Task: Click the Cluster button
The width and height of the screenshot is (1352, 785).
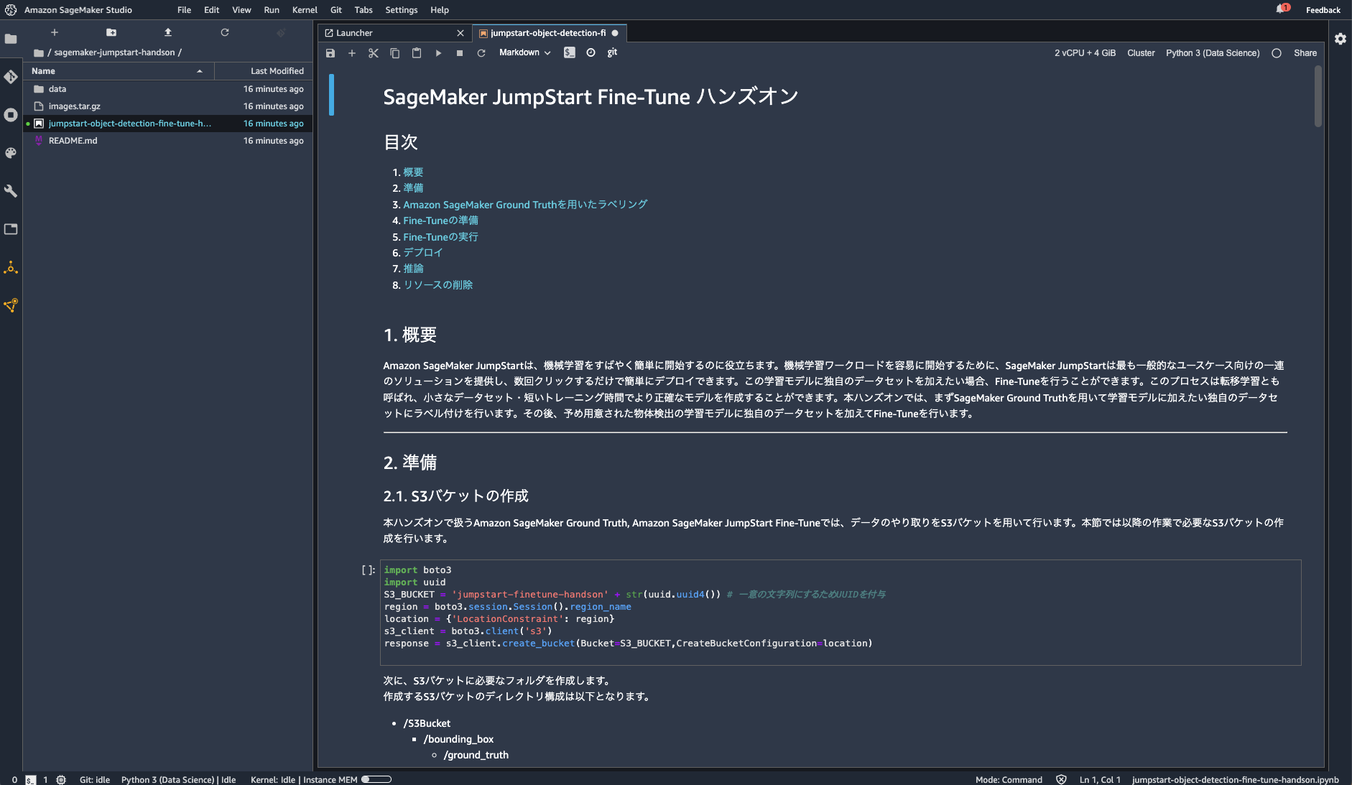Action: click(x=1141, y=53)
